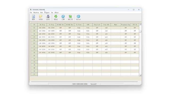Click the CH column header

(x=34, y=25)
